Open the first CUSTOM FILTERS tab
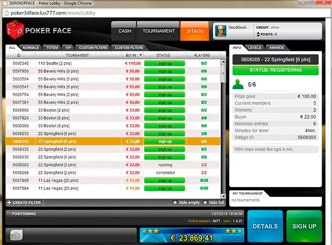 93,48
